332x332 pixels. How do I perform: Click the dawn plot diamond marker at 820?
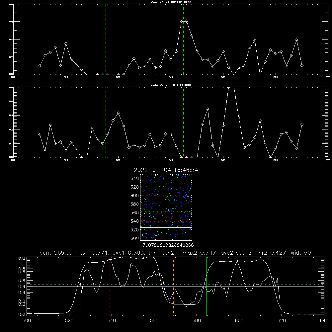pos(66,43)
